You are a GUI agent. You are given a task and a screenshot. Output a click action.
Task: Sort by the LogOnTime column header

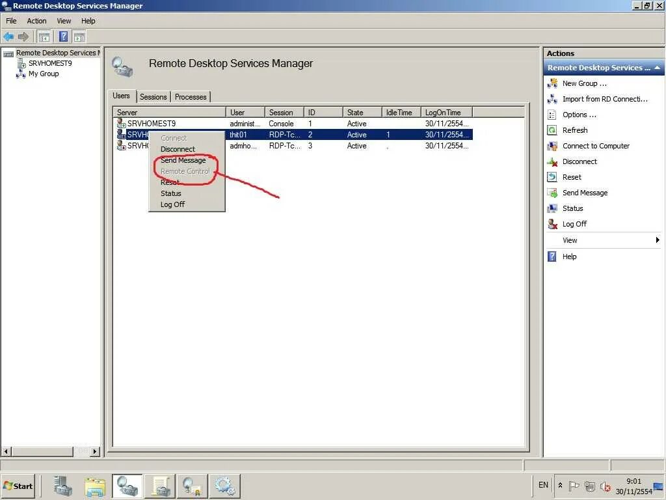[447, 113]
